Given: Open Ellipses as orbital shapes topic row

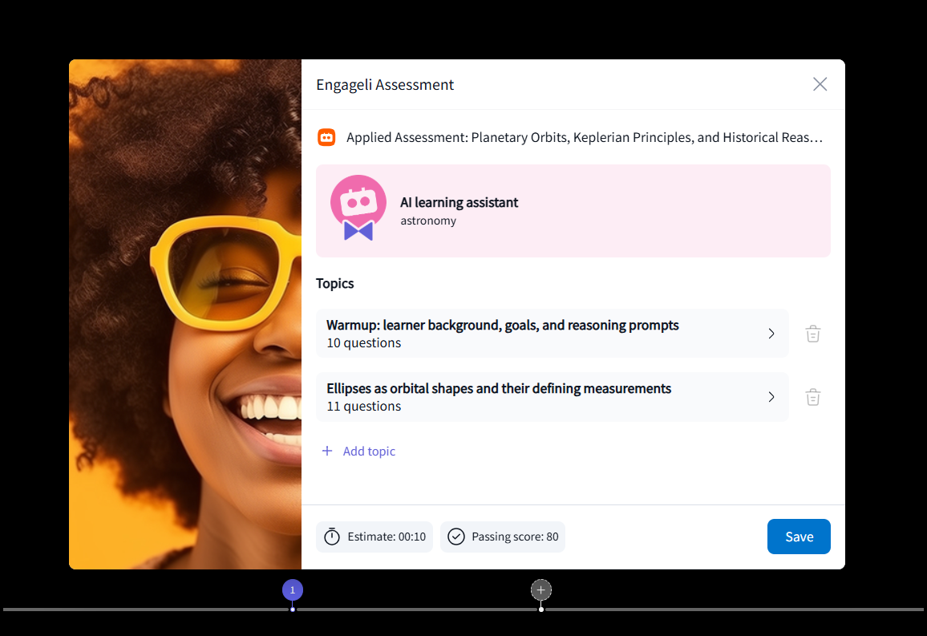Looking at the screenshot, I should tap(553, 397).
